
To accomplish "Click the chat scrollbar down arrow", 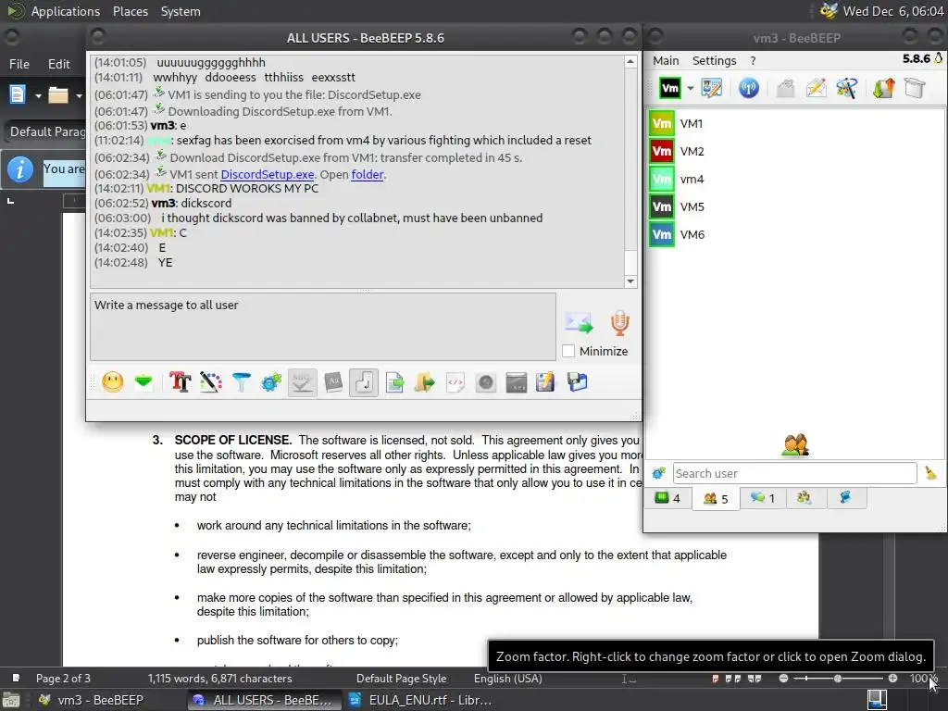I will click(630, 281).
